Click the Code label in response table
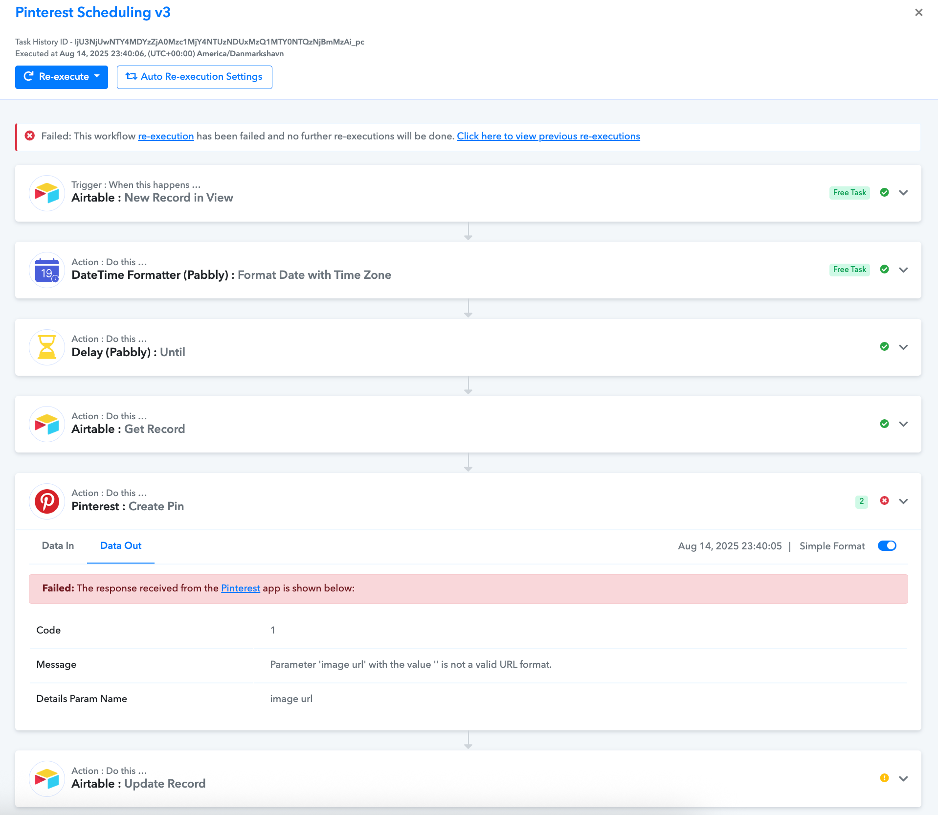Image resolution: width=938 pixels, height=815 pixels. 48,630
